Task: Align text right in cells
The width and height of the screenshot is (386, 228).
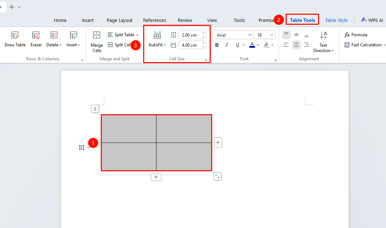Action: tap(306, 45)
